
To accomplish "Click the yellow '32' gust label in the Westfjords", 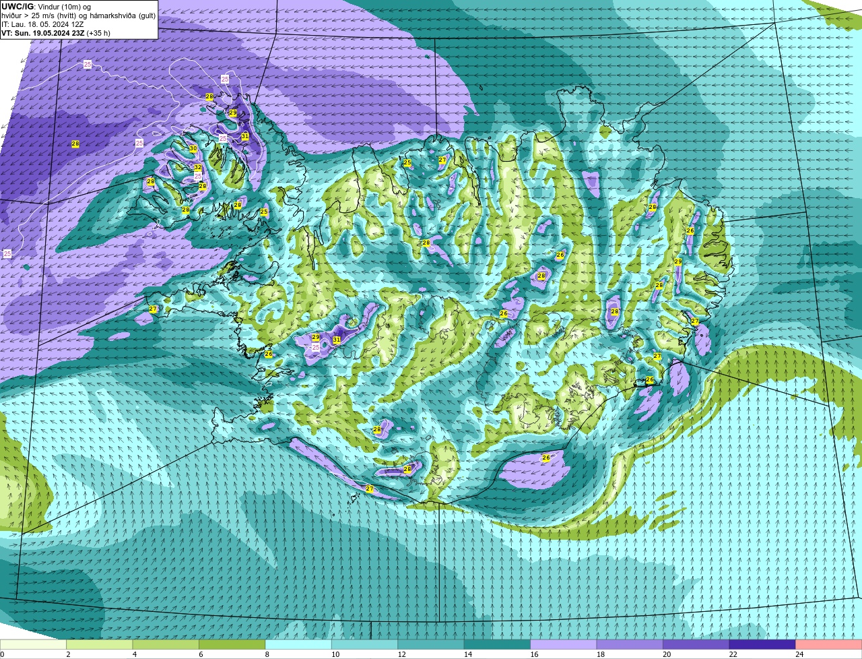I will 198,167.
